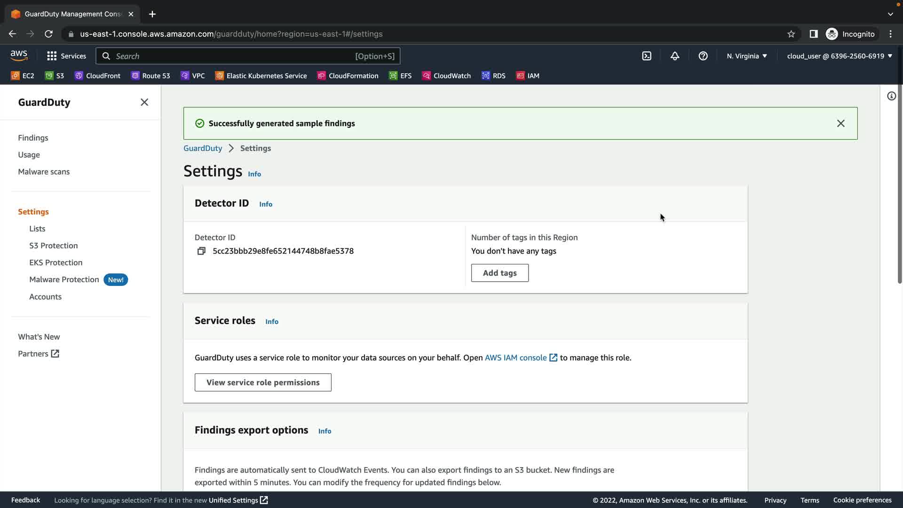Click the AWS logo home icon
903x508 pixels.
[19, 56]
